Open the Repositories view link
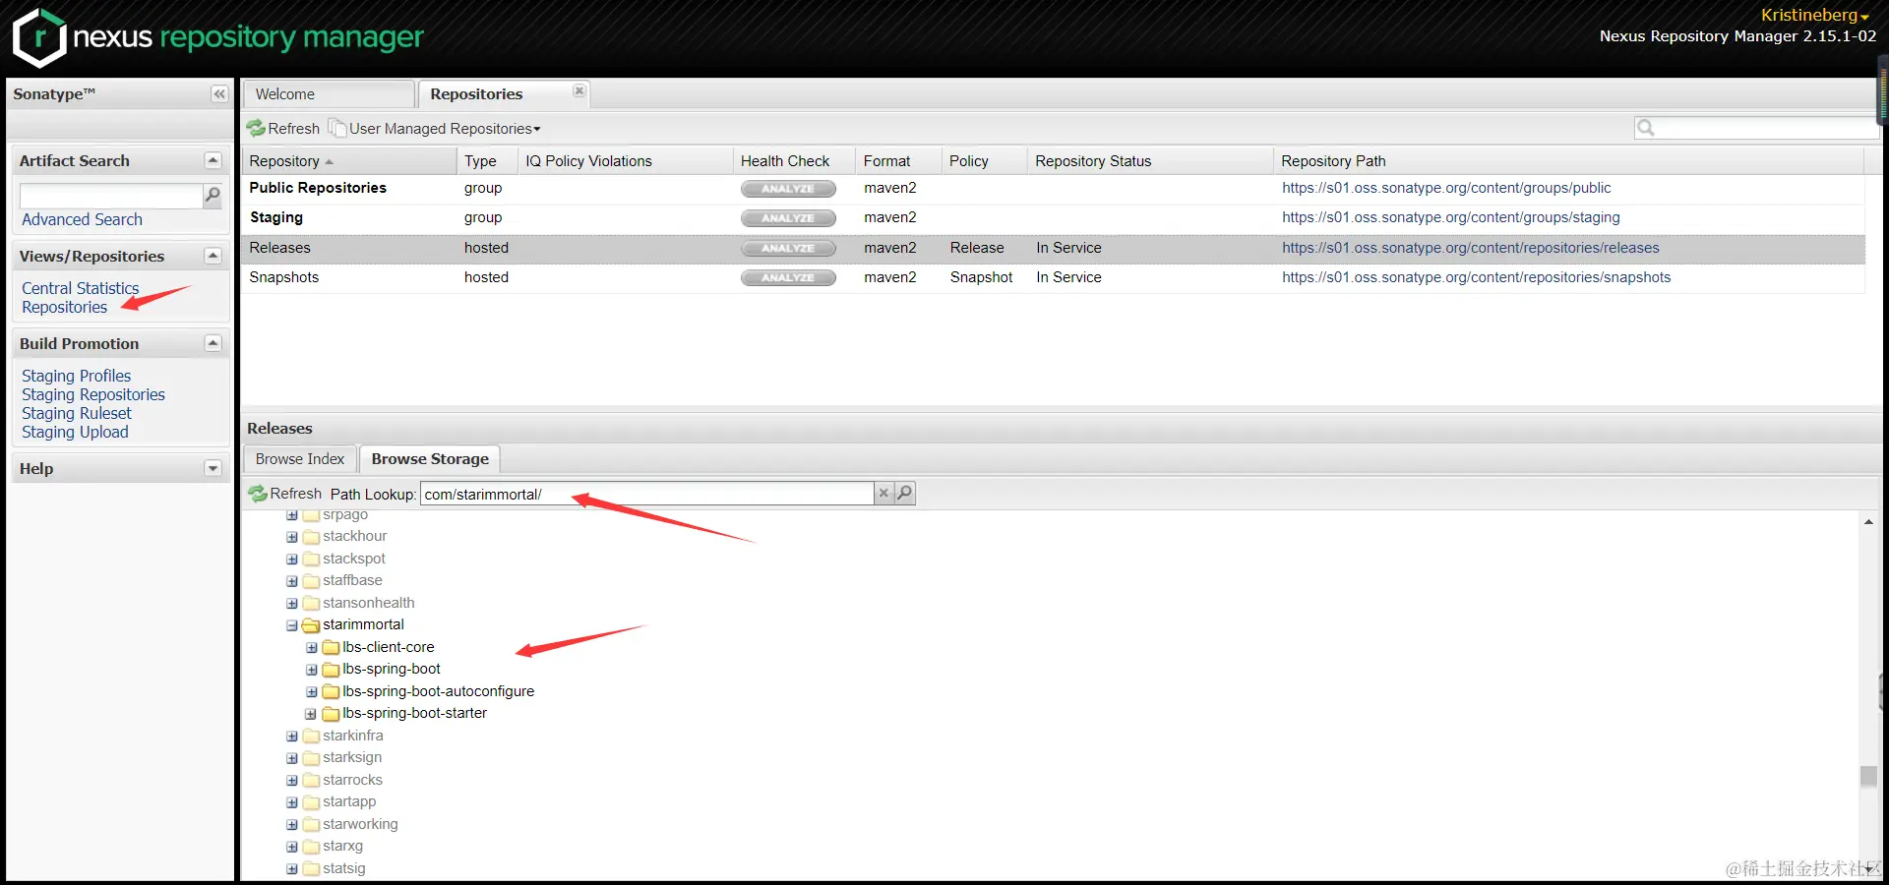 pyautogui.click(x=65, y=307)
